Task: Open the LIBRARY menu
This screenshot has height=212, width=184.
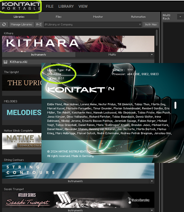Action: pos(66,6)
